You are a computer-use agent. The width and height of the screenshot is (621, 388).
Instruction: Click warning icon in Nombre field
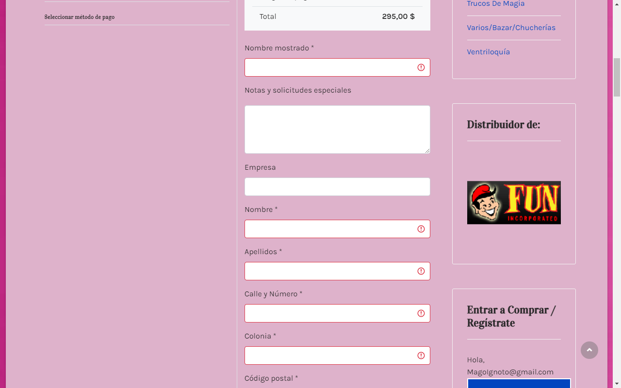(x=421, y=229)
